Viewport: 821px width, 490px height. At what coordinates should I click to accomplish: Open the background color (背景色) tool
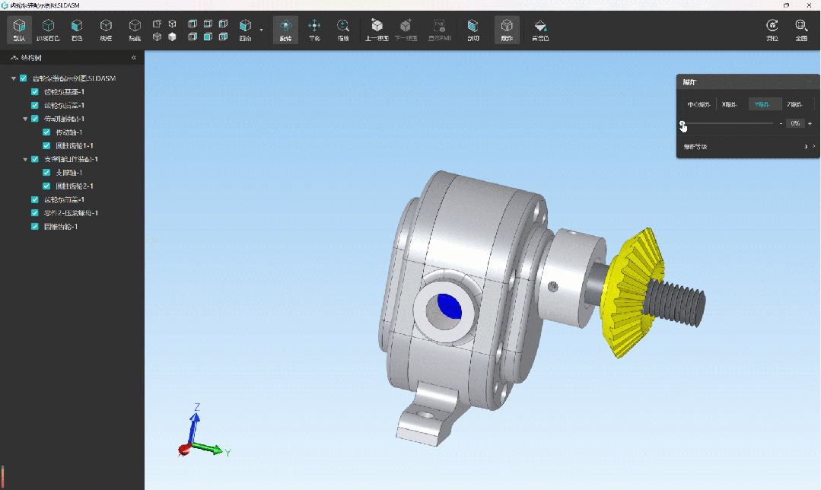[x=540, y=30]
